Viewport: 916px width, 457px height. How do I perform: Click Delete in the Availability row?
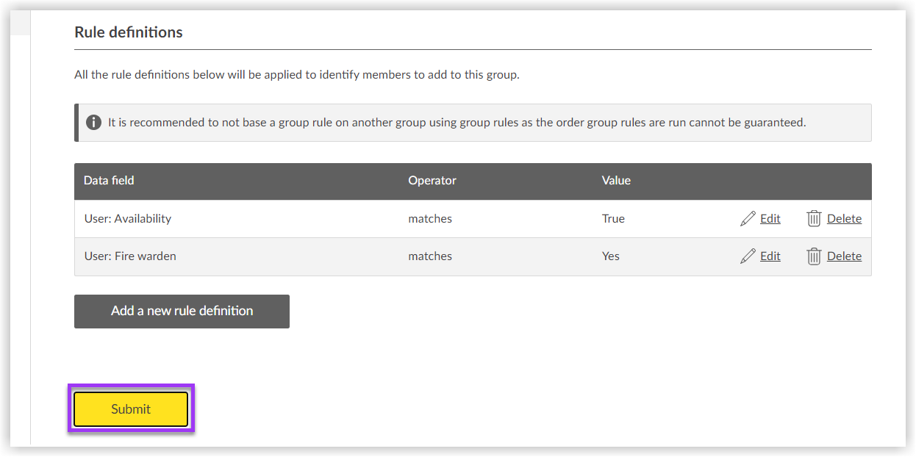pos(843,218)
